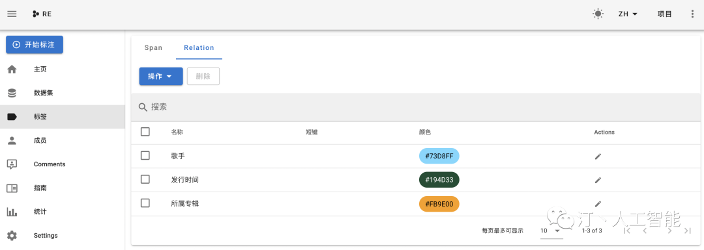Click the Actions column header
This screenshot has width=704, height=250.
[604, 132]
